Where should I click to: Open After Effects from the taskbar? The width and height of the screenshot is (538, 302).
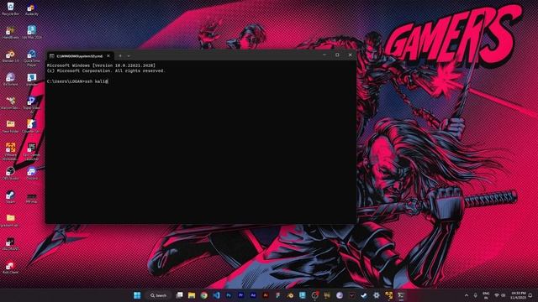[253, 295]
